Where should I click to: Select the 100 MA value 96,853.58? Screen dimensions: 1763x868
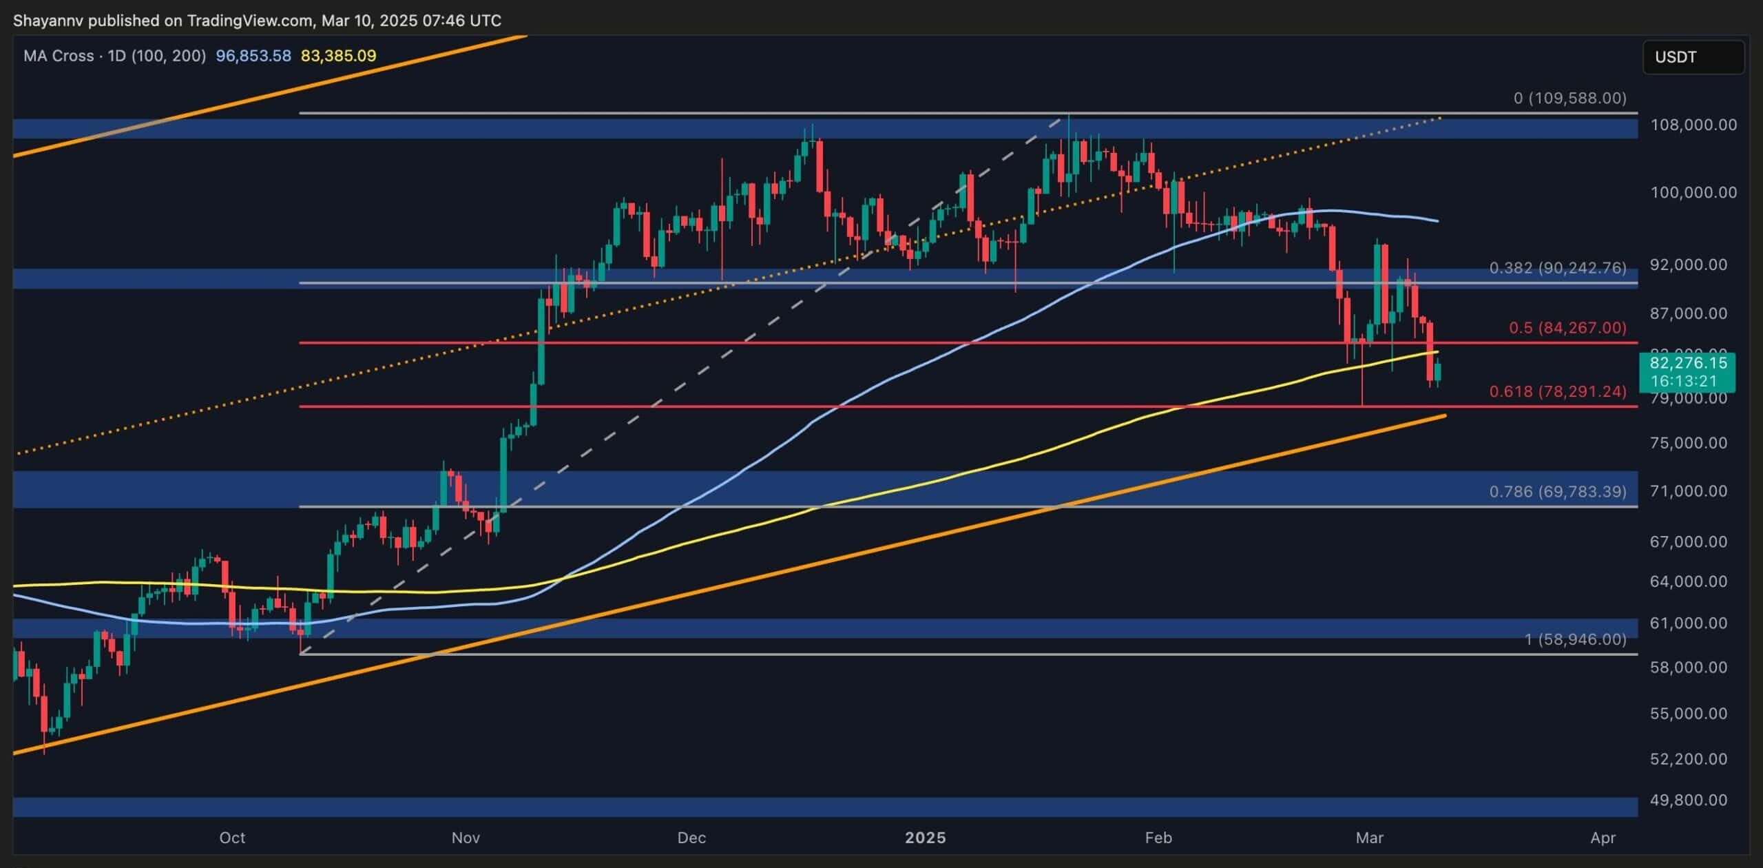tap(253, 56)
